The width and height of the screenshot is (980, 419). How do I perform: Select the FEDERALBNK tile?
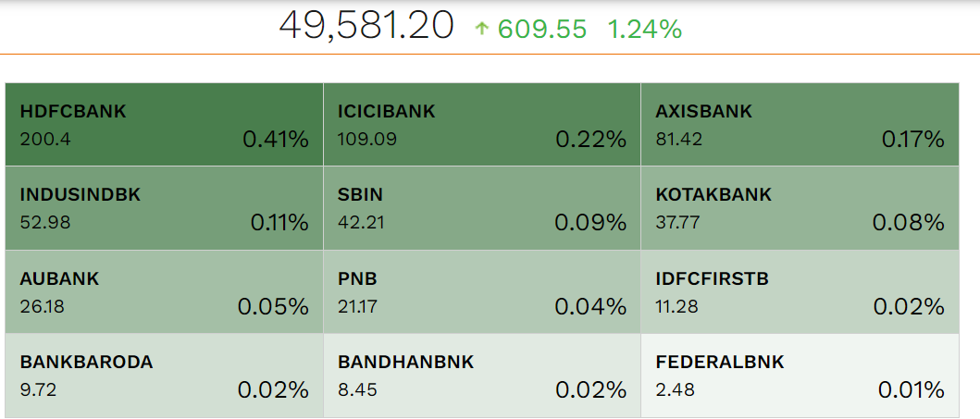[x=800, y=376]
